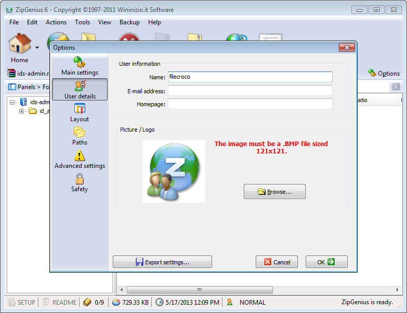Collapse the ids-adm tree root node

[12, 103]
